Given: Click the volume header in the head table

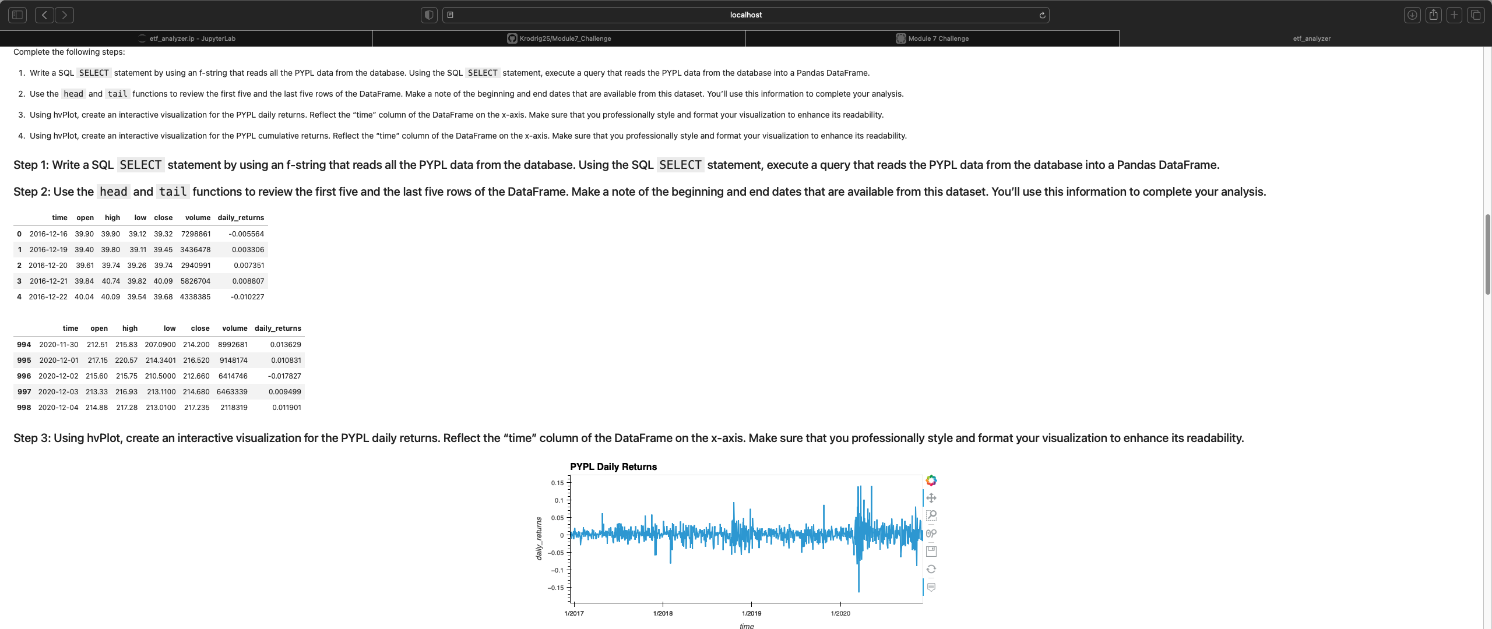Looking at the screenshot, I should (198, 218).
